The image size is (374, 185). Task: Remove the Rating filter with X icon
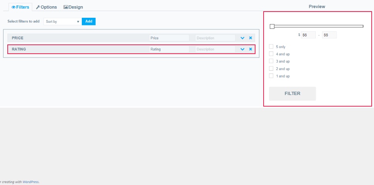click(x=250, y=49)
